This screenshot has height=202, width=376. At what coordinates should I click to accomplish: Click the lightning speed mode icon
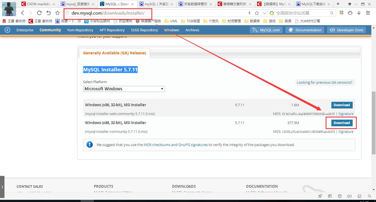click(x=249, y=13)
